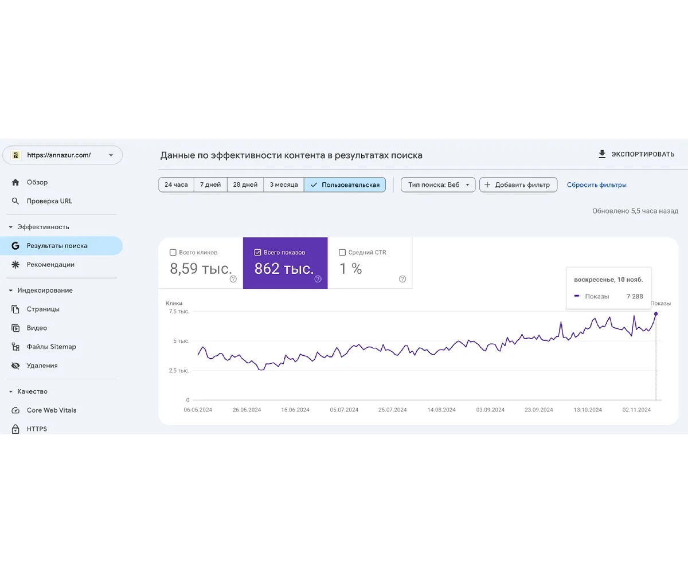Click the 10 нояб. data point on chart
This screenshot has width=688, height=573.
coord(656,313)
